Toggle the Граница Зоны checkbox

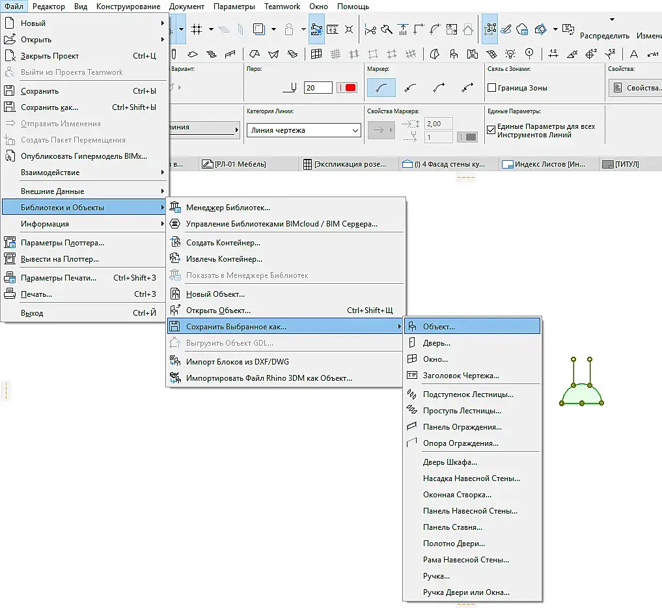pos(491,88)
